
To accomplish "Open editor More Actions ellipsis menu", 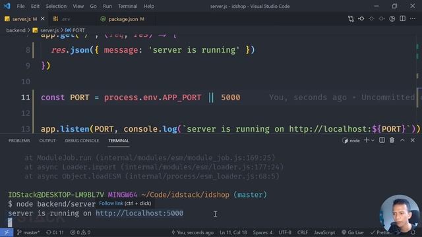I will click(413, 19).
